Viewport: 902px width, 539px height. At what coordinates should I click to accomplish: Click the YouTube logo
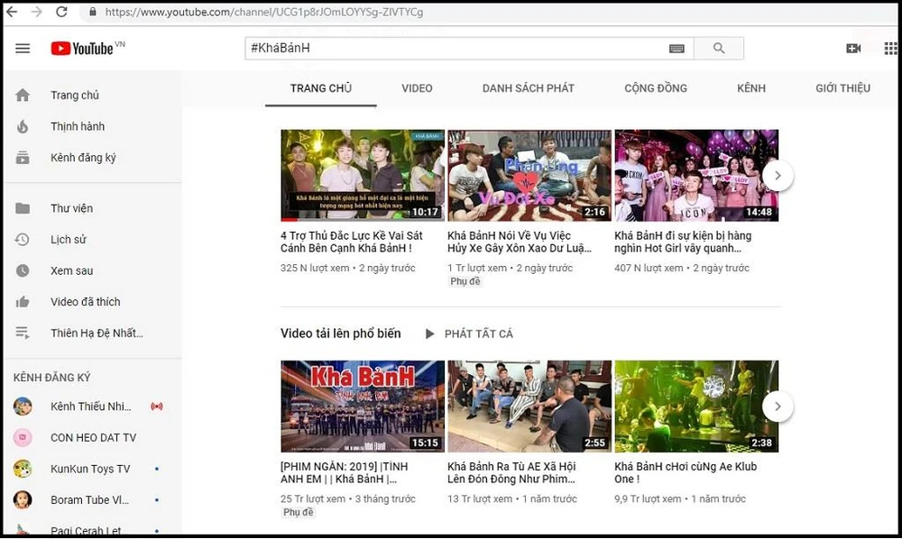tap(81, 49)
